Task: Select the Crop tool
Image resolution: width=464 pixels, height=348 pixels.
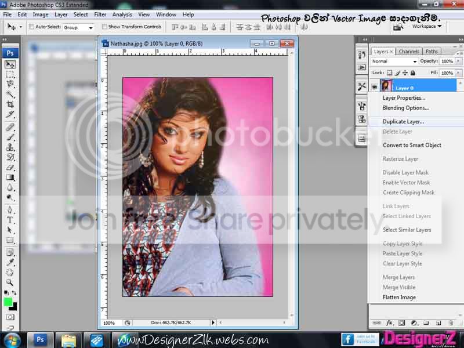Action: [x=10, y=104]
